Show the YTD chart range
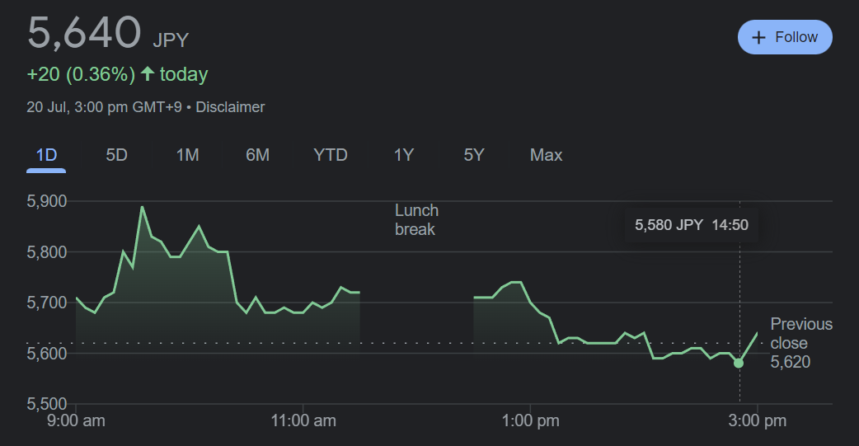Image resolution: width=859 pixels, height=446 pixels. pyautogui.click(x=331, y=155)
